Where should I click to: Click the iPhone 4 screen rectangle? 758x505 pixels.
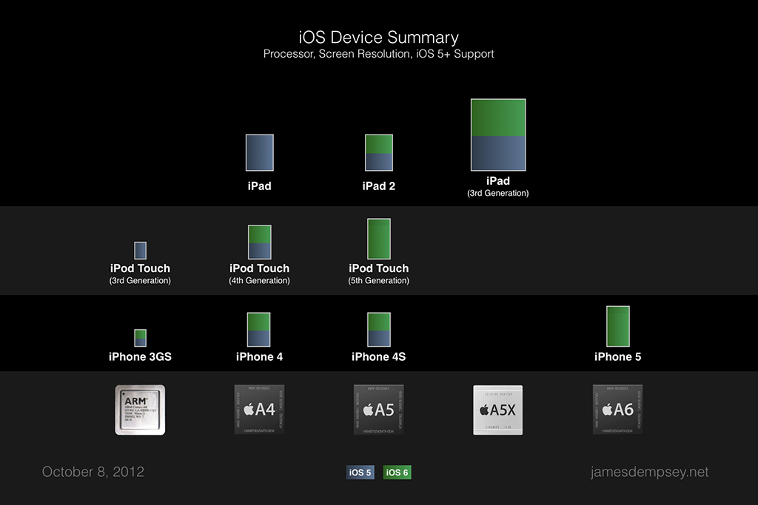click(258, 329)
